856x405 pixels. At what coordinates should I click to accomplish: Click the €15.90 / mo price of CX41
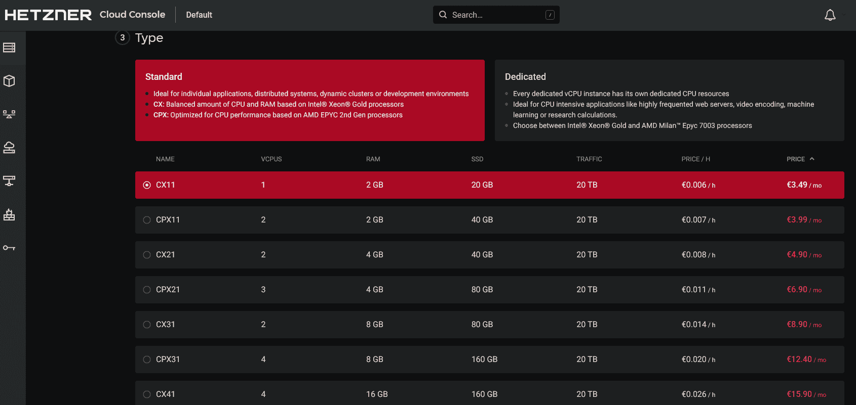(806, 394)
